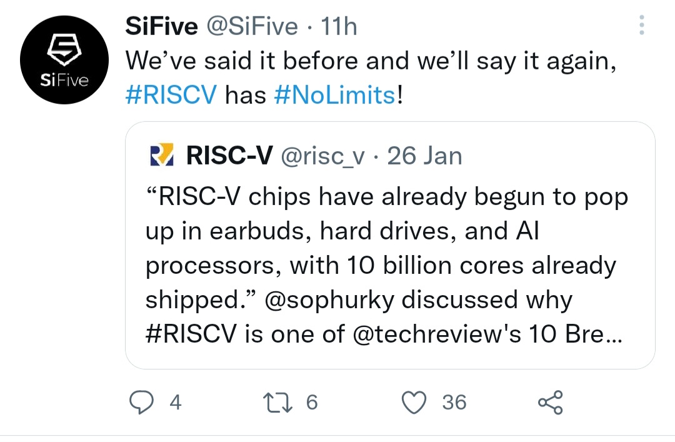Open the #NoLimits hashtag link

pos(334,96)
